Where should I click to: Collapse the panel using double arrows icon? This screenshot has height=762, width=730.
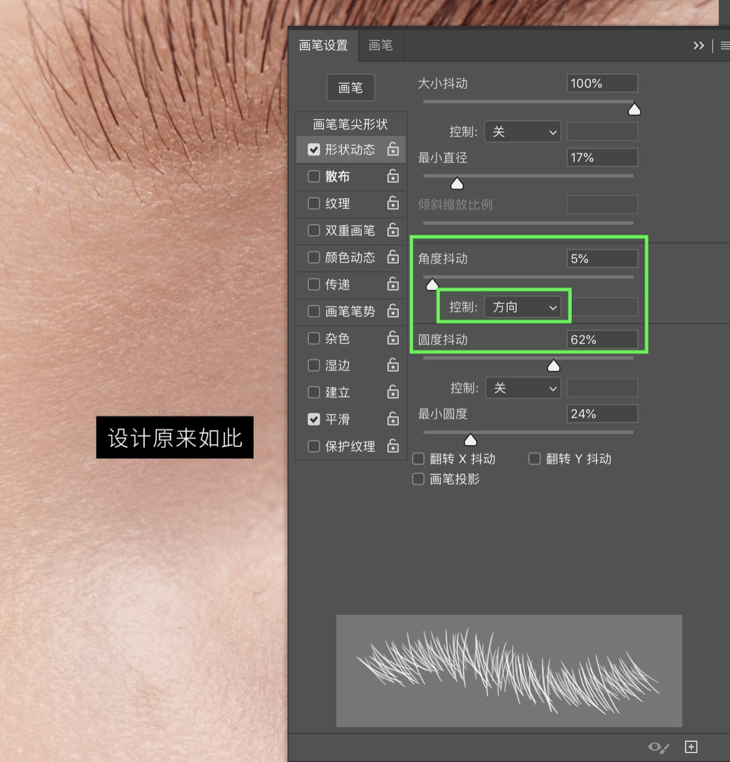click(x=699, y=45)
